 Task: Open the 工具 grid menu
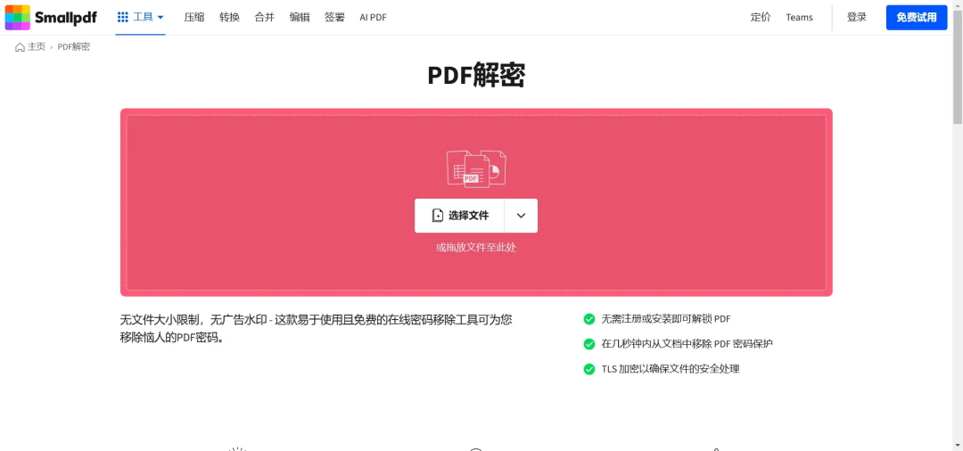point(140,17)
